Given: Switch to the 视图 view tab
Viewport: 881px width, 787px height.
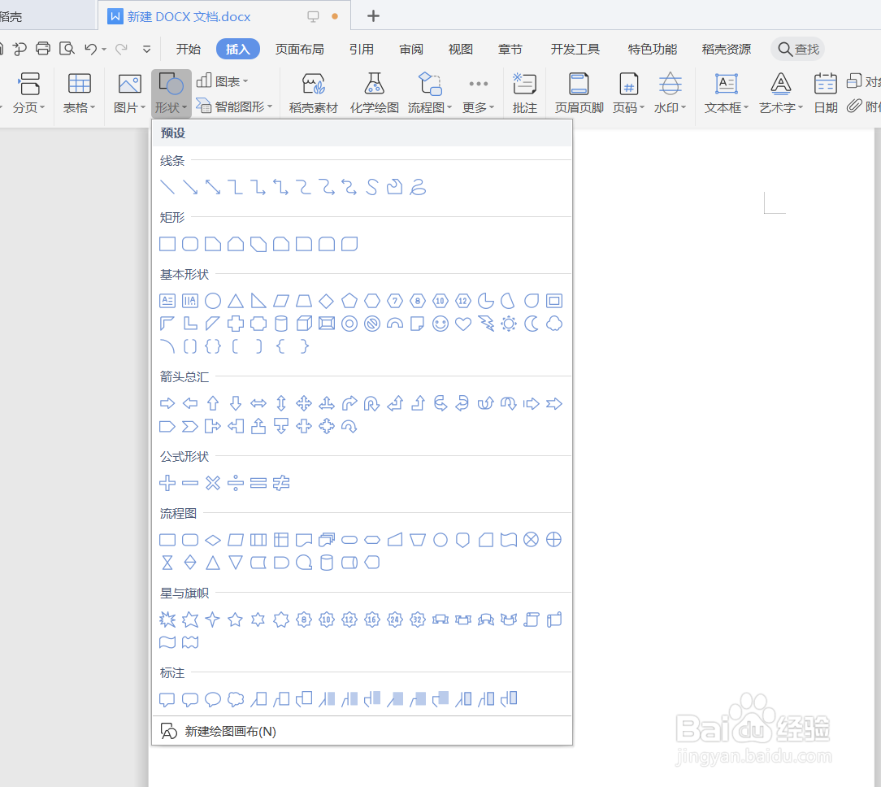Looking at the screenshot, I should [x=461, y=49].
